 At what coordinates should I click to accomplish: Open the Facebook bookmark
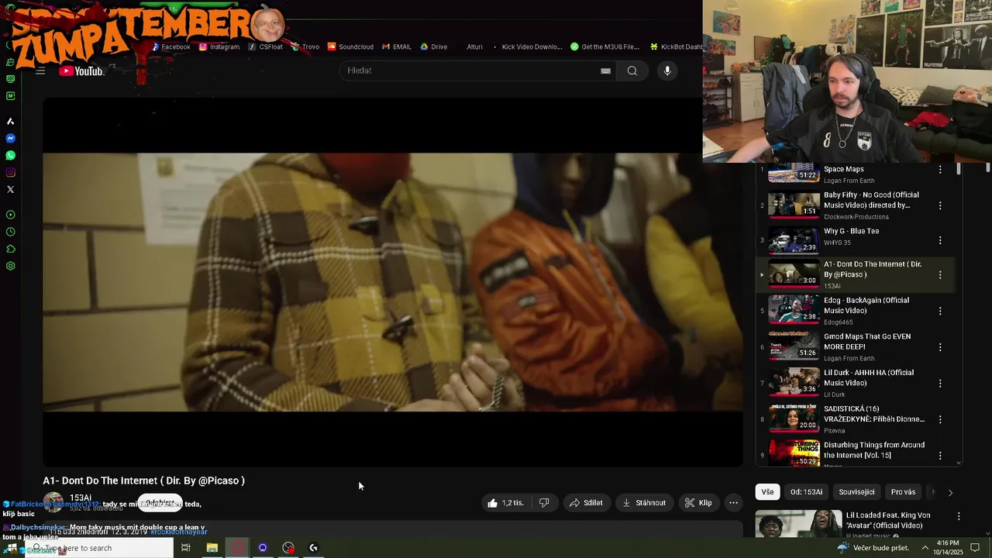pyautogui.click(x=171, y=46)
